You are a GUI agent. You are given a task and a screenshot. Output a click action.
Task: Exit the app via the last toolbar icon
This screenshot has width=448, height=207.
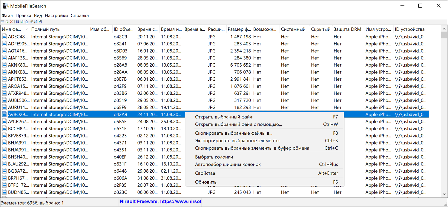pyautogui.click(x=40, y=22)
